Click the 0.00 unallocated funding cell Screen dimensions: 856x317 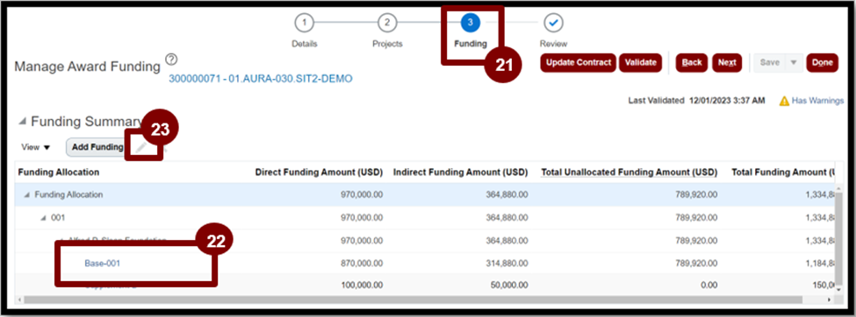(x=709, y=285)
